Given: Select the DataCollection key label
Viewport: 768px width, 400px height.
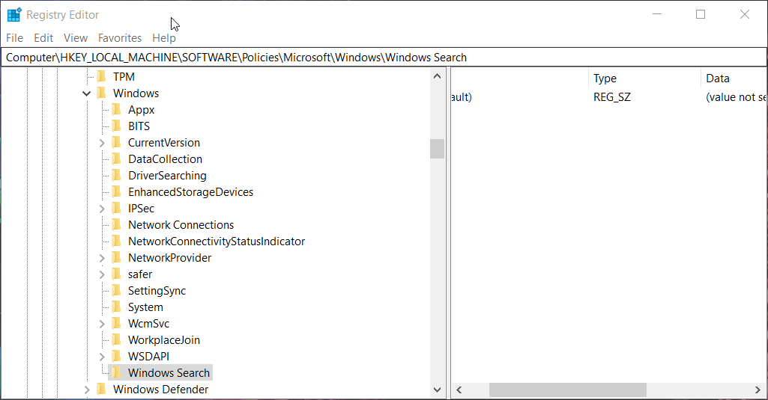Looking at the screenshot, I should click(x=165, y=159).
